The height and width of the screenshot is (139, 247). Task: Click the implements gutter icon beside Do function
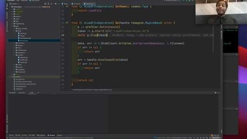pyautogui.click(x=67, y=23)
